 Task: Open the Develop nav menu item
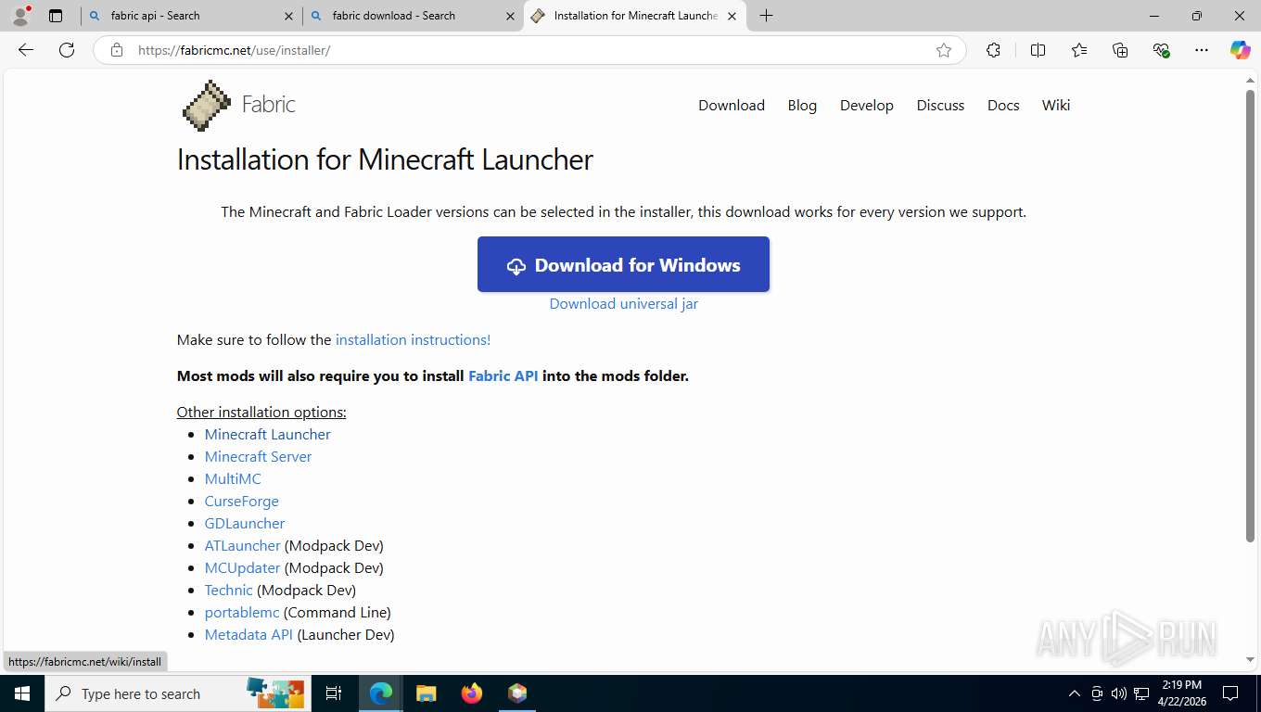coord(867,106)
